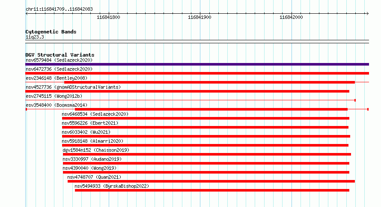The height and width of the screenshot is (207, 381).
Task: Click the red bar under nsv5596226
Action: (205, 127)
